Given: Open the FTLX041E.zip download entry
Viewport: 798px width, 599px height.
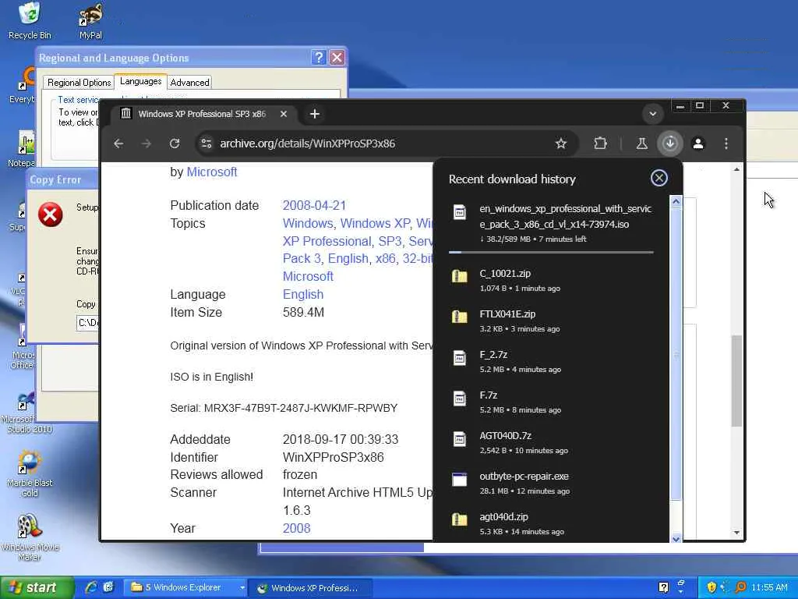Looking at the screenshot, I should pyautogui.click(x=551, y=321).
